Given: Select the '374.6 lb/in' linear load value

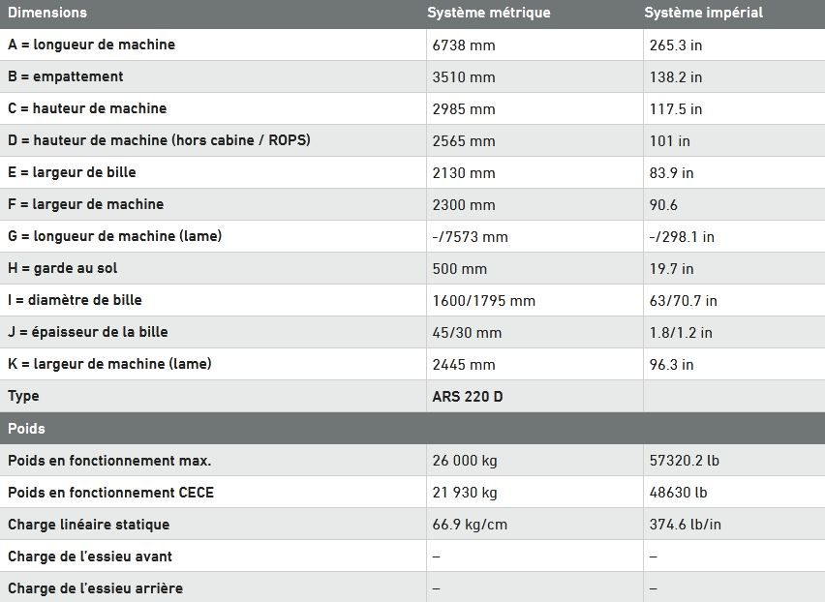Looking at the screenshot, I should (686, 525).
